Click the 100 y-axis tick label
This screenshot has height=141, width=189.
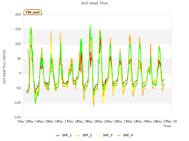(18, 44)
